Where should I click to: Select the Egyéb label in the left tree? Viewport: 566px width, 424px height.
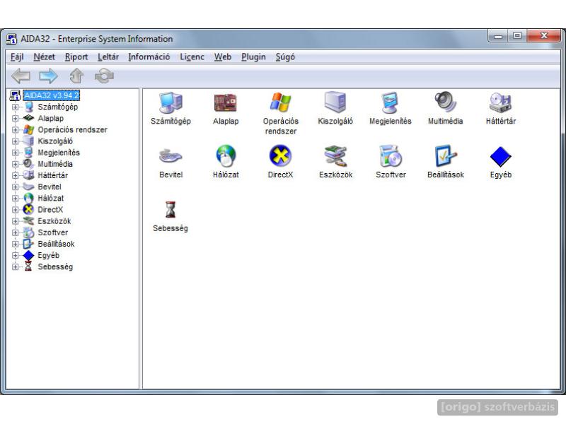(x=48, y=255)
